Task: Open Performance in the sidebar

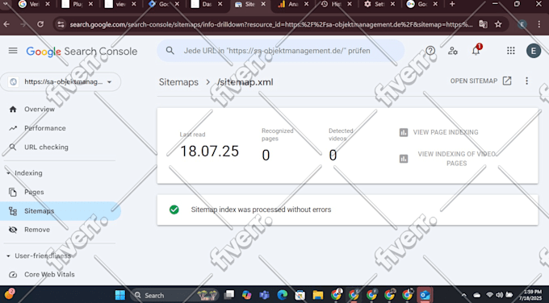Action: pos(45,128)
